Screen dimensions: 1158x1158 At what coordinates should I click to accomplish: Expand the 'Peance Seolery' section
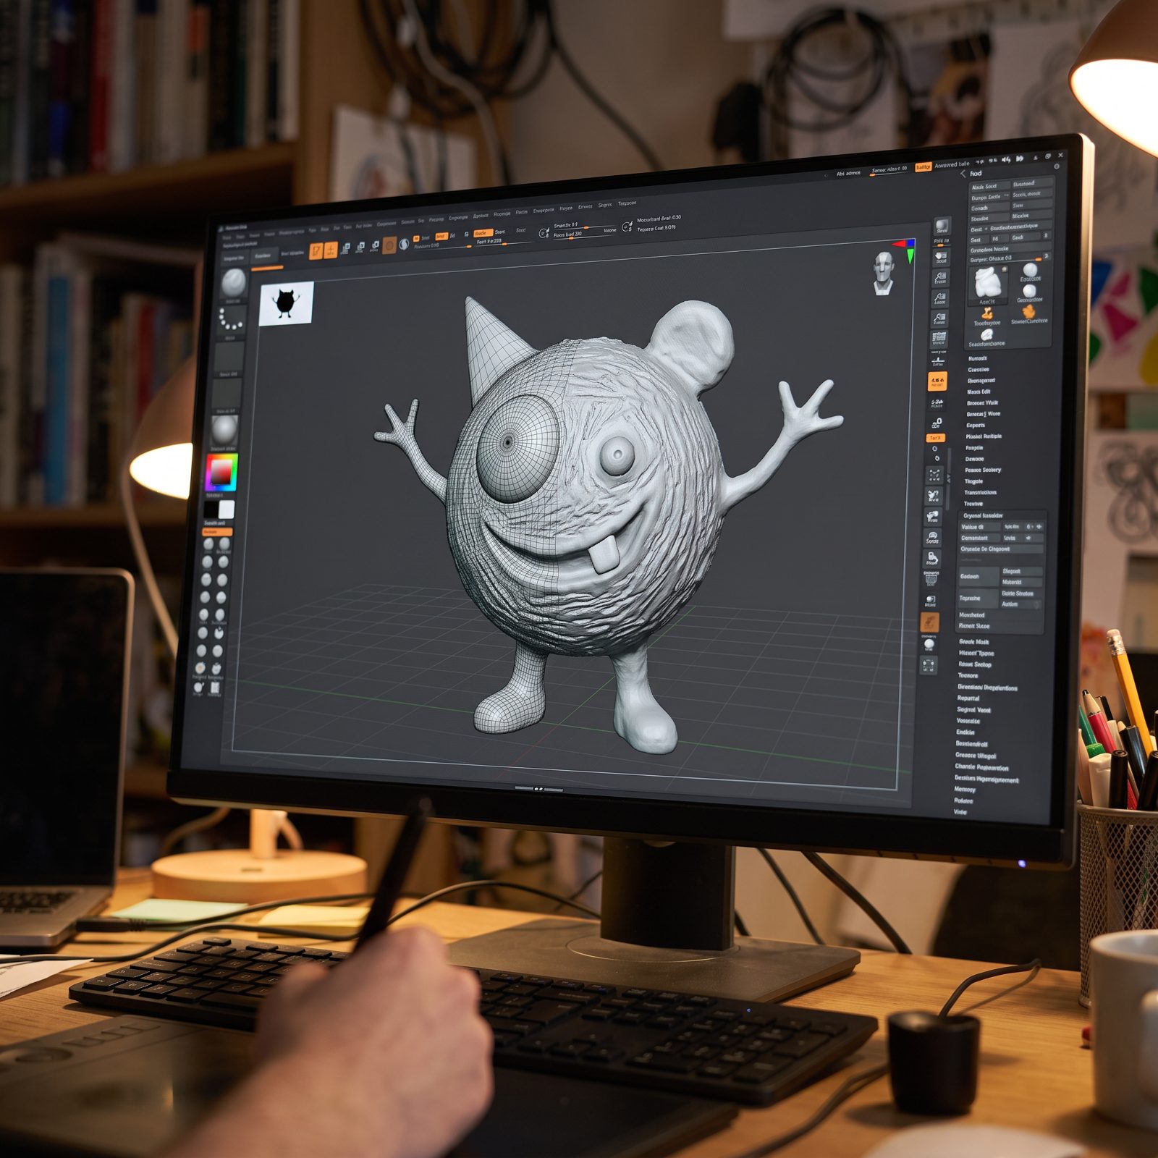[x=983, y=470]
